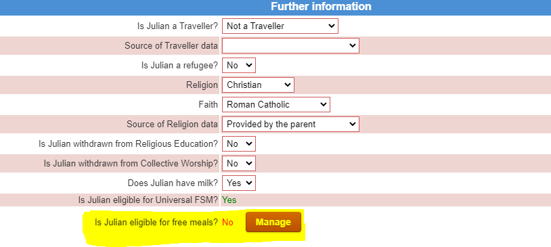Click the Manage button for free meals
Viewport: 551px width, 247px height.
tap(273, 222)
